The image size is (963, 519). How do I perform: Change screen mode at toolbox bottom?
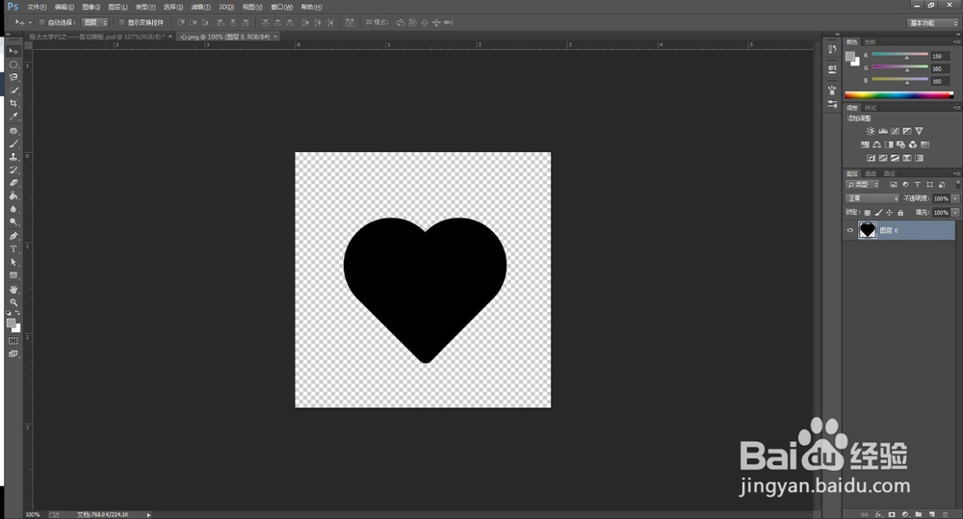click(x=13, y=353)
